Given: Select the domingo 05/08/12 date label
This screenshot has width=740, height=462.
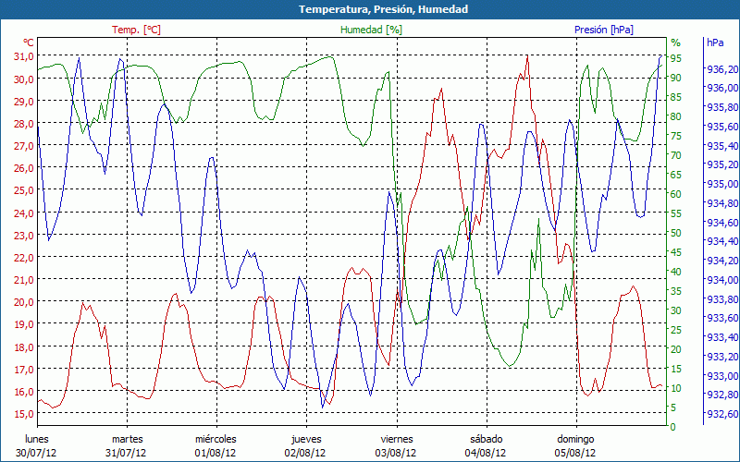Looking at the screenshot, I should click(576, 445).
